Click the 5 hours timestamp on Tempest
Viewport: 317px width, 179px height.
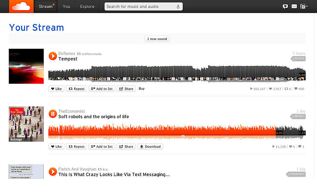click(299, 53)
